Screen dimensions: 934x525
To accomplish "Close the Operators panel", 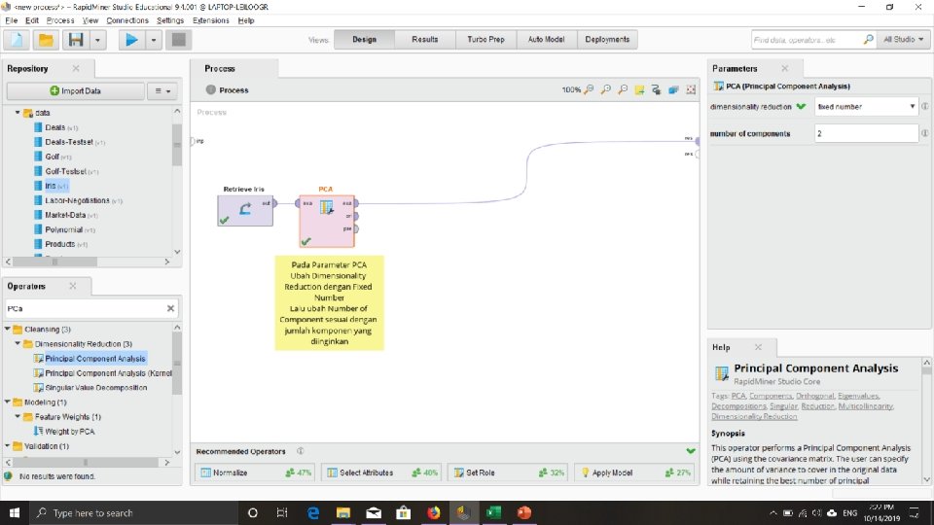I will [x=73, y=286].
